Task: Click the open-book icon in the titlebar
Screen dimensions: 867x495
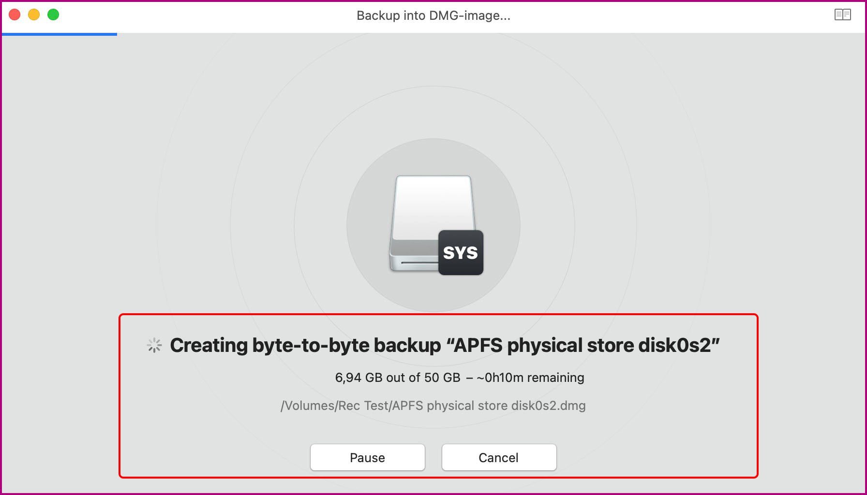Action: tap(842, 15)
